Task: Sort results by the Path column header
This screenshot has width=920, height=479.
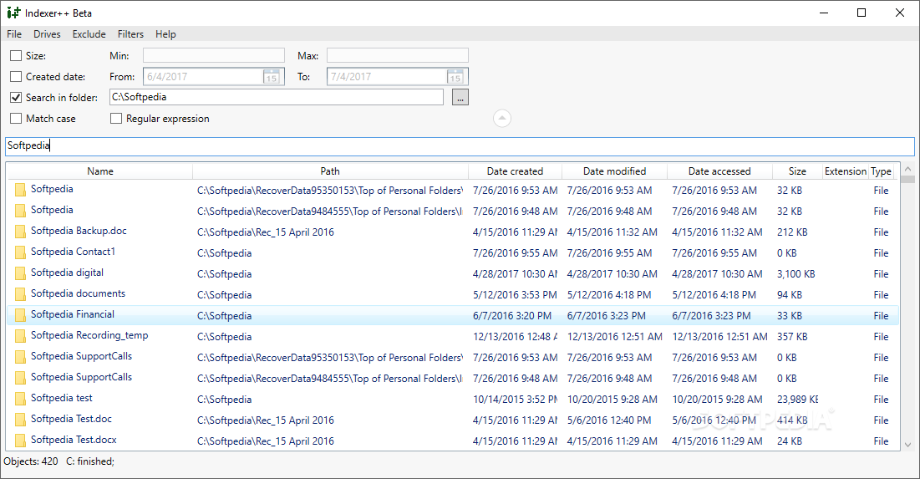Action: pos(330,171)
